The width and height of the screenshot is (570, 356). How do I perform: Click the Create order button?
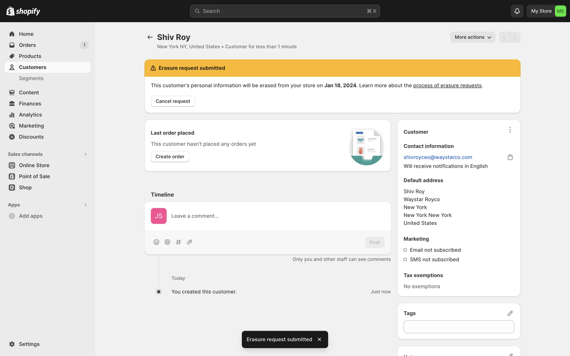(170, 157)
